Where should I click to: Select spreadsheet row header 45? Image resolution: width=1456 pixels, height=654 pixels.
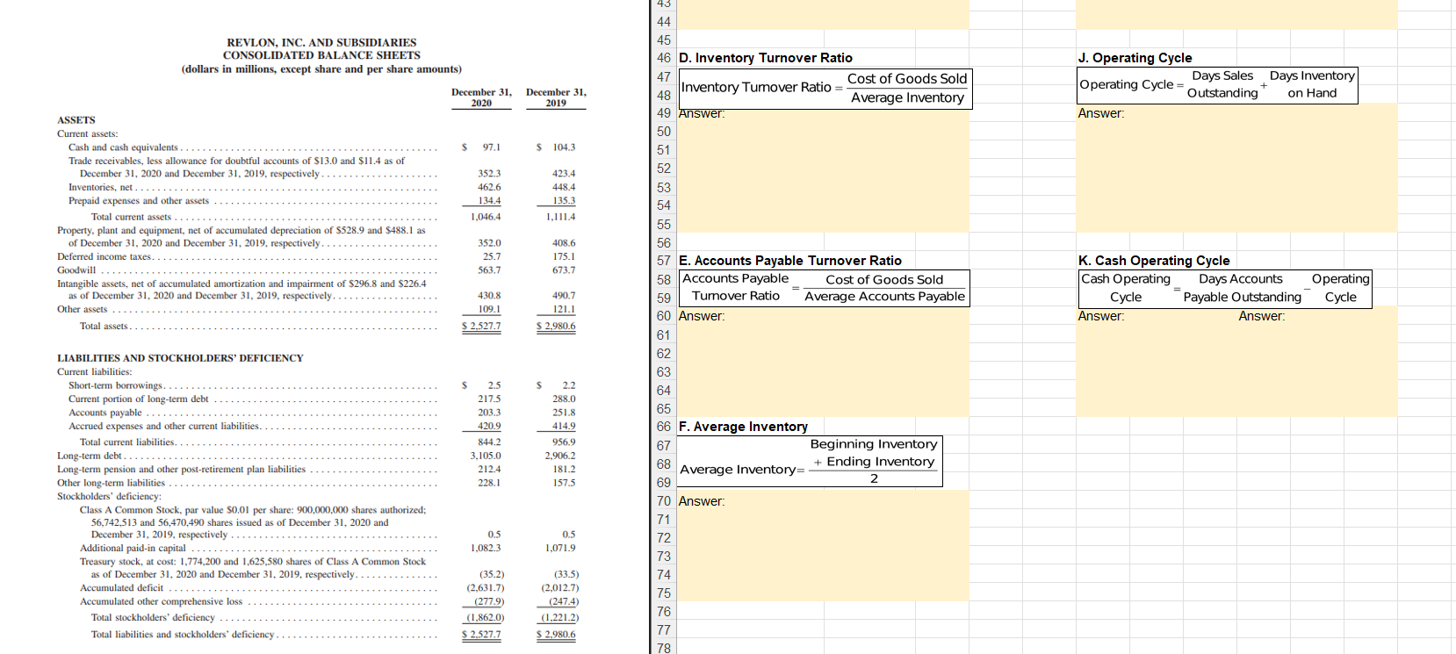click(x=663, y=40)
